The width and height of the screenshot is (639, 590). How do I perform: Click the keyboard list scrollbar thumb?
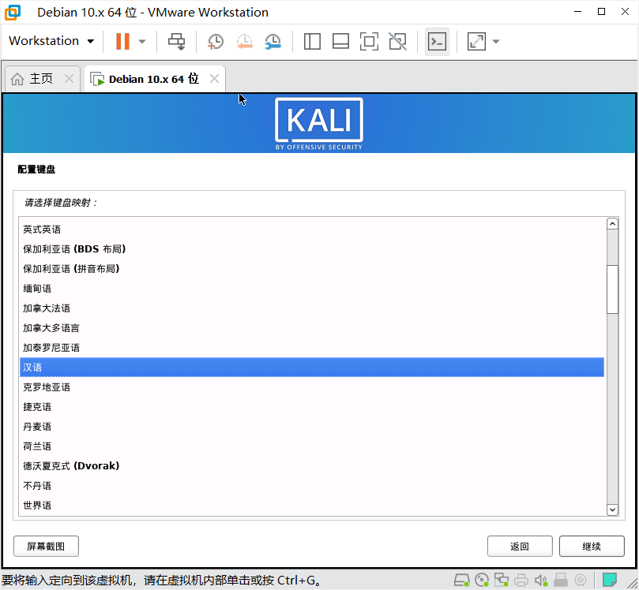pos(612,289)
